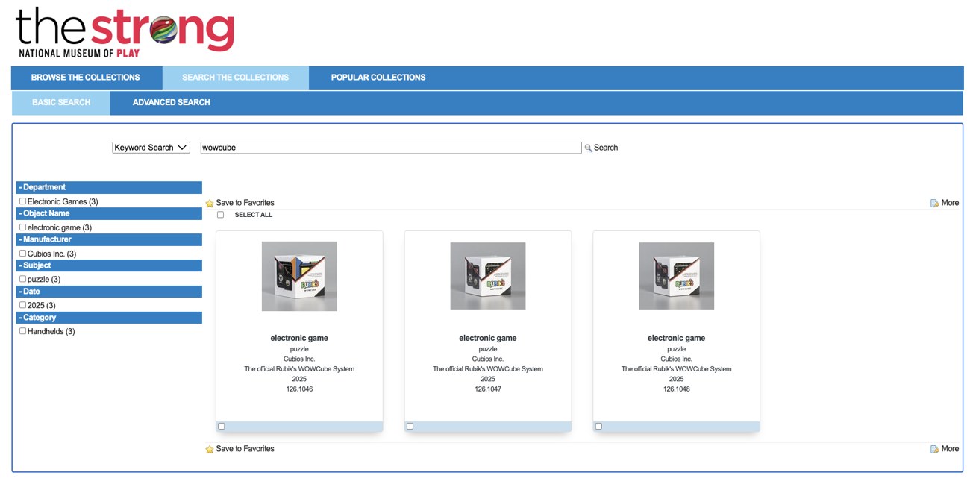970x484 pixels.
Task: Click the top Save to Favorites link
Action: [x=245, y=203]
